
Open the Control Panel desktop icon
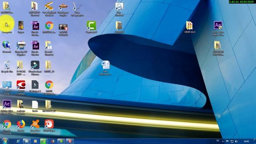click(x=7, y=85)
